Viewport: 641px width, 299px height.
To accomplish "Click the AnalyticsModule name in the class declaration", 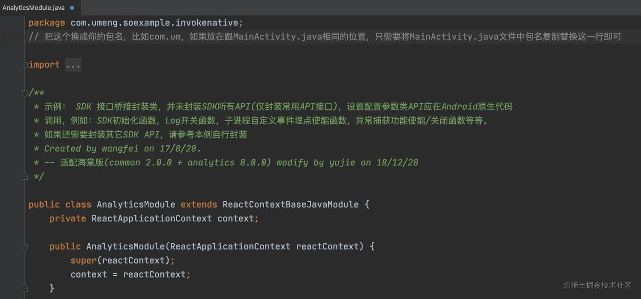I will coord(136,204).
